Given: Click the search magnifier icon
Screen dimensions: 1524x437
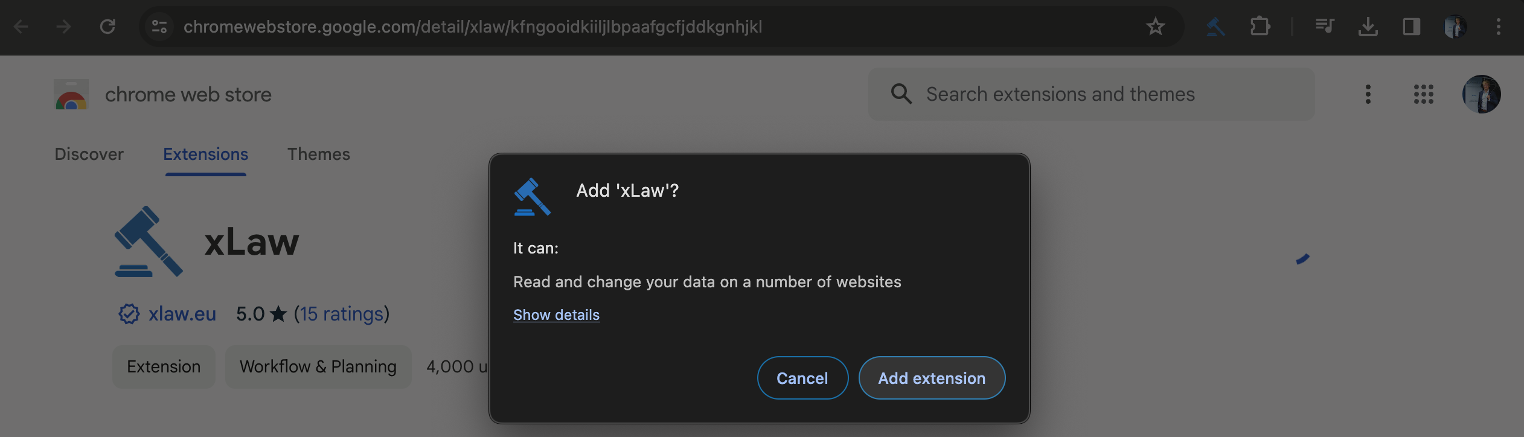Looking at the screenshot, I should click(x=900, y=94).
